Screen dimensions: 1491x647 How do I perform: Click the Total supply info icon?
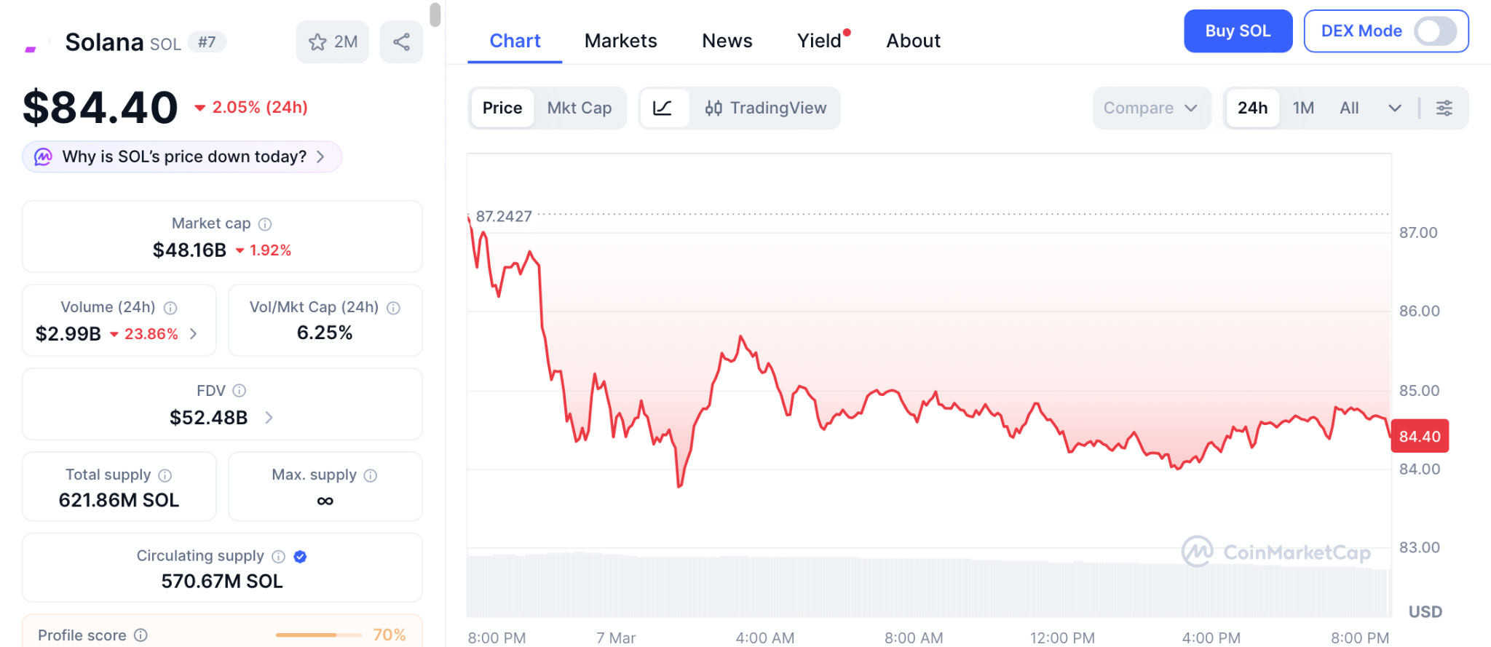[x=165, y=475]
